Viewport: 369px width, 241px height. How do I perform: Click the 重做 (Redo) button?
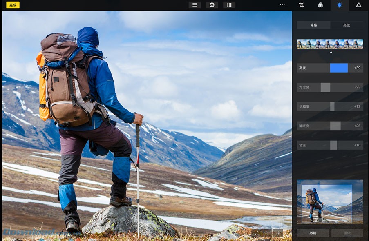pos(347,233)
